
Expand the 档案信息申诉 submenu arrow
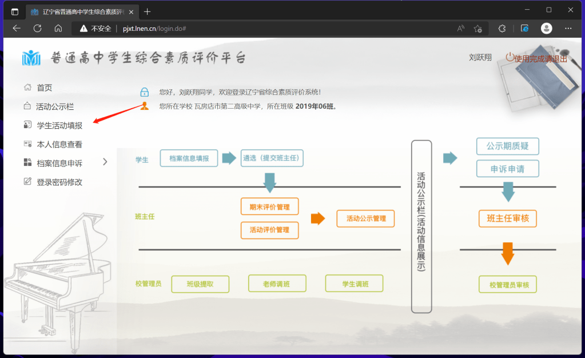pyautogui.click(x=105, y=162)
